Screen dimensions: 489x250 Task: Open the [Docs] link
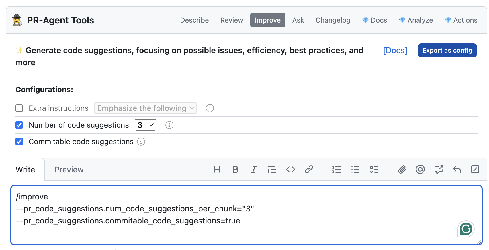(x=395, y=51)
